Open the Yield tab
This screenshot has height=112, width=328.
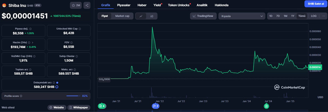pos(157,5)
